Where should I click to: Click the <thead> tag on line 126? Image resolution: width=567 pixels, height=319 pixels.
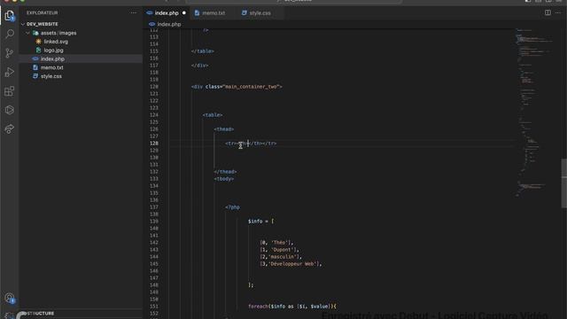pyautogui.click(x=224, y=129)
